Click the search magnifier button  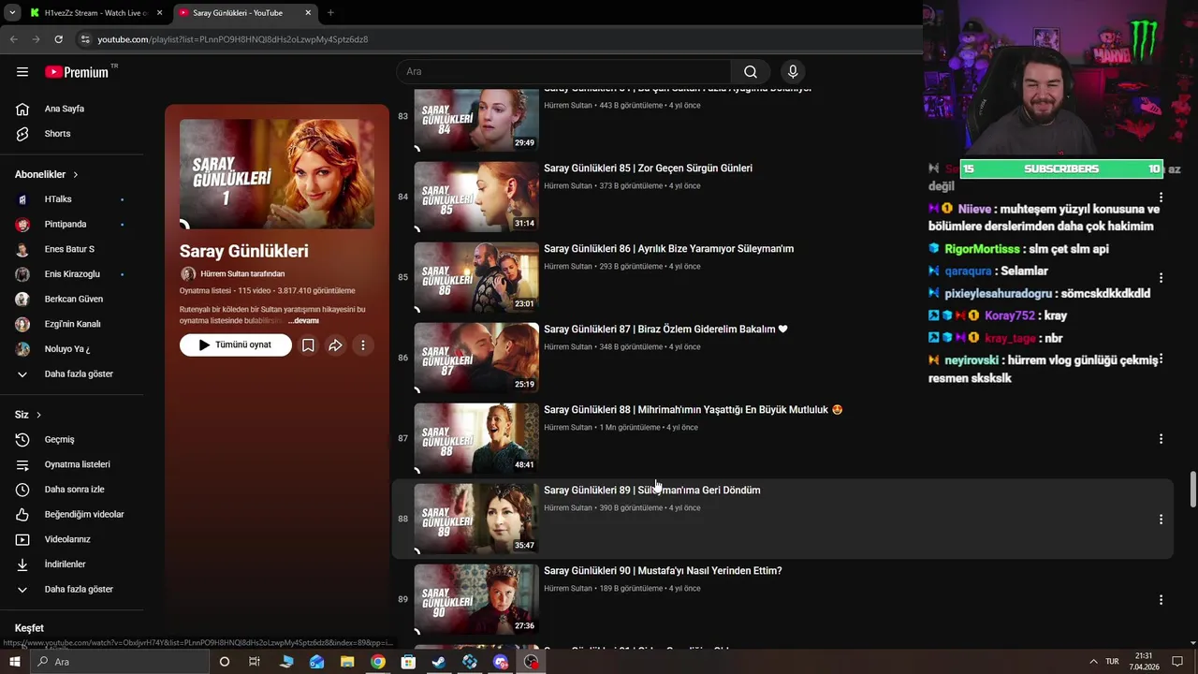(751, 72)
